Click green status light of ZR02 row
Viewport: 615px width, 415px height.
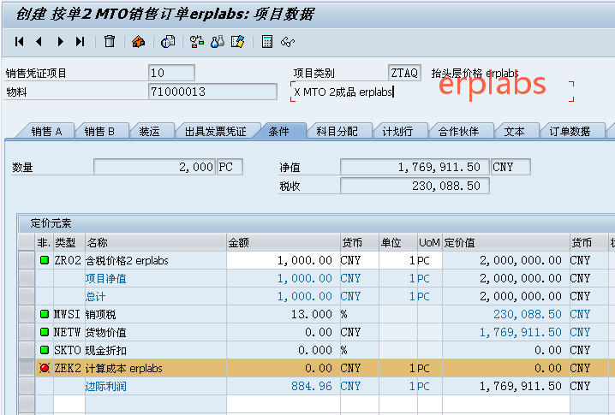point(45,260)
